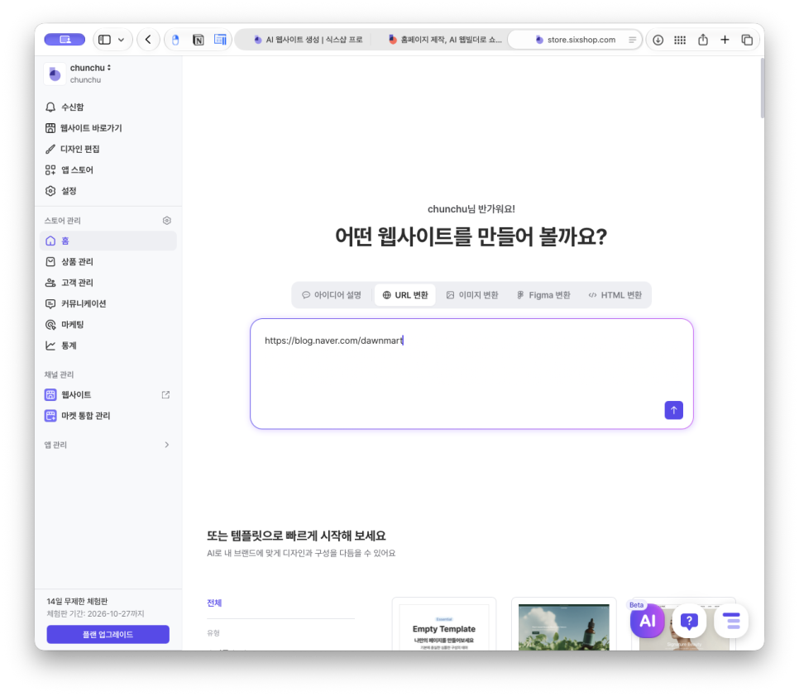Image resolution: width=799 pixels, height=696 pixels.
Task: Show tab overview icon
Action: pyautogui.click(x=747, y=40)
